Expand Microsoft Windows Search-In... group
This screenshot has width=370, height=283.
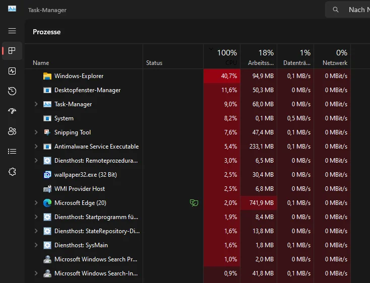[36, 273]
